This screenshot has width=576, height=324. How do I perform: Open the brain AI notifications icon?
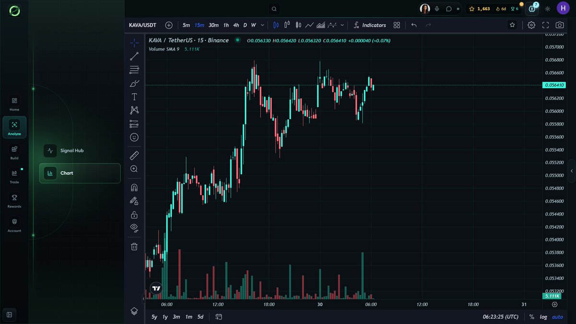532,8
